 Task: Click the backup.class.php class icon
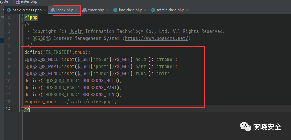pos(9,10)
